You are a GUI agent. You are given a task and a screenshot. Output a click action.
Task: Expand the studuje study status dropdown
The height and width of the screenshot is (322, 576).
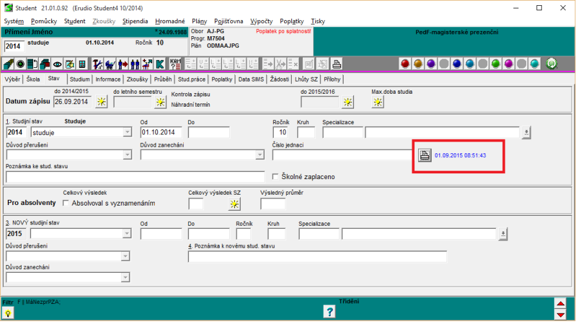click(127, 133)
